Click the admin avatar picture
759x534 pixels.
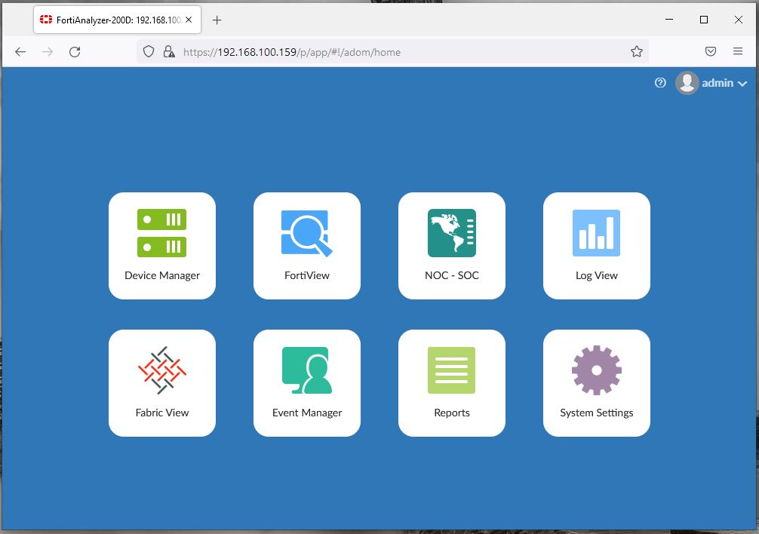[x=687, y=83]
